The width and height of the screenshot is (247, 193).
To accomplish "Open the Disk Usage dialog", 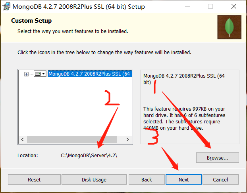I will (94, 179).
